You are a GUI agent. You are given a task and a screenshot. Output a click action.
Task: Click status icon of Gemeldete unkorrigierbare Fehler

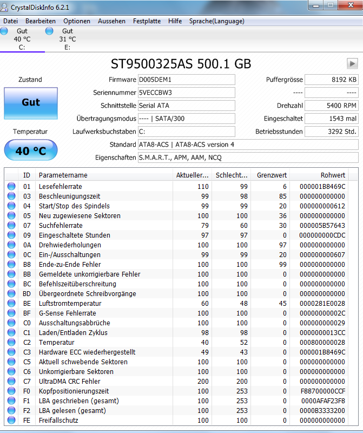(x=11, y=274)
